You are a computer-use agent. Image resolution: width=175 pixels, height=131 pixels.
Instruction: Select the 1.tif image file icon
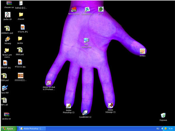click(4, 100)
